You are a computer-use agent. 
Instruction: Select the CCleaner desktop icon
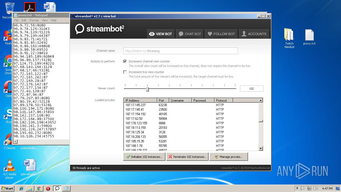click(9, 142)
